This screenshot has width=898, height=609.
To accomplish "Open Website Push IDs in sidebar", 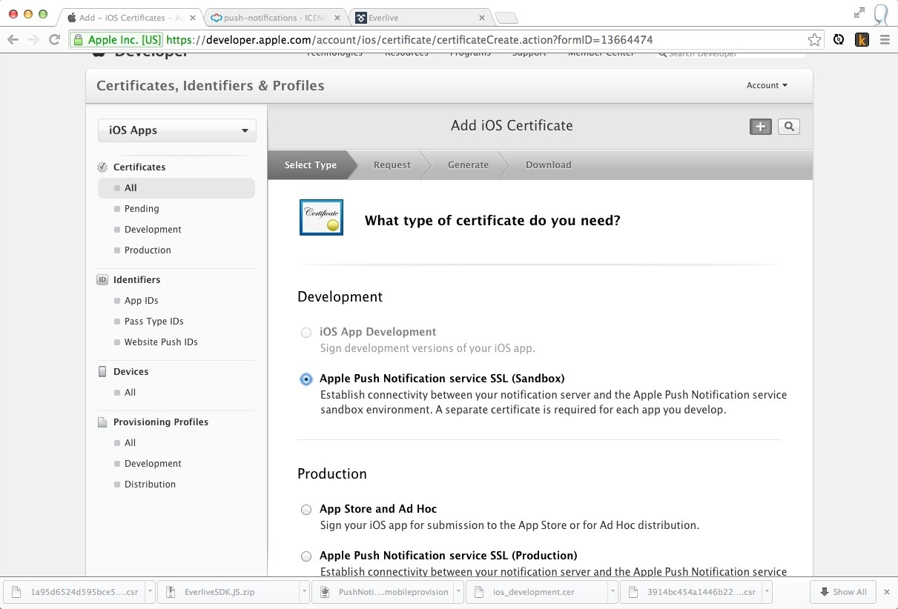I will tap(161, 342).
